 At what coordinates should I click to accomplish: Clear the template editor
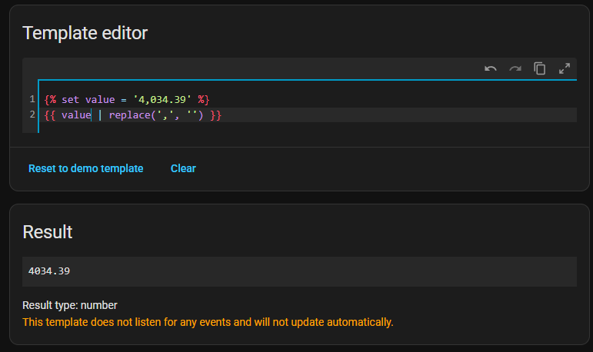click(183, 168)
